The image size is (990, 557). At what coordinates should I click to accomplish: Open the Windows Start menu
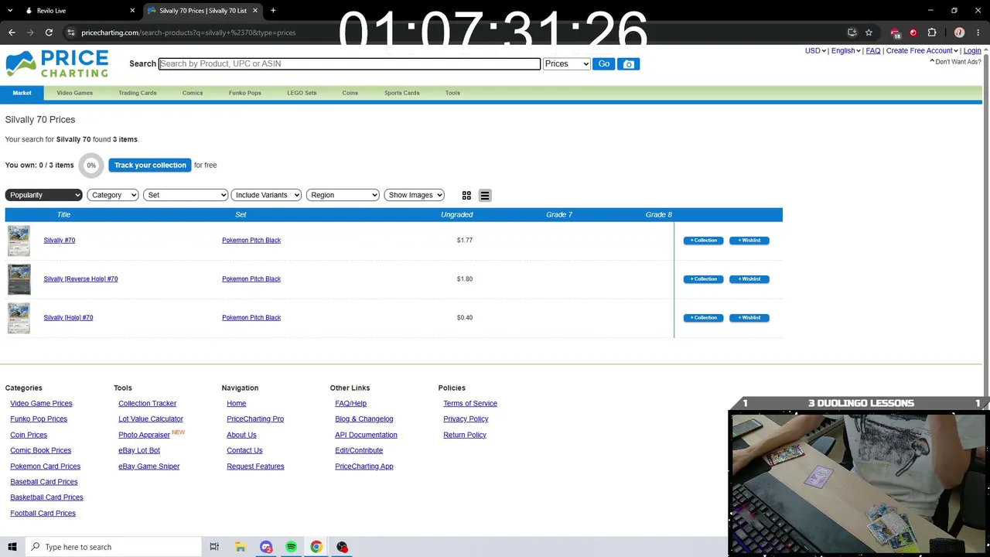pyautogui.click(x=12, y=547)
